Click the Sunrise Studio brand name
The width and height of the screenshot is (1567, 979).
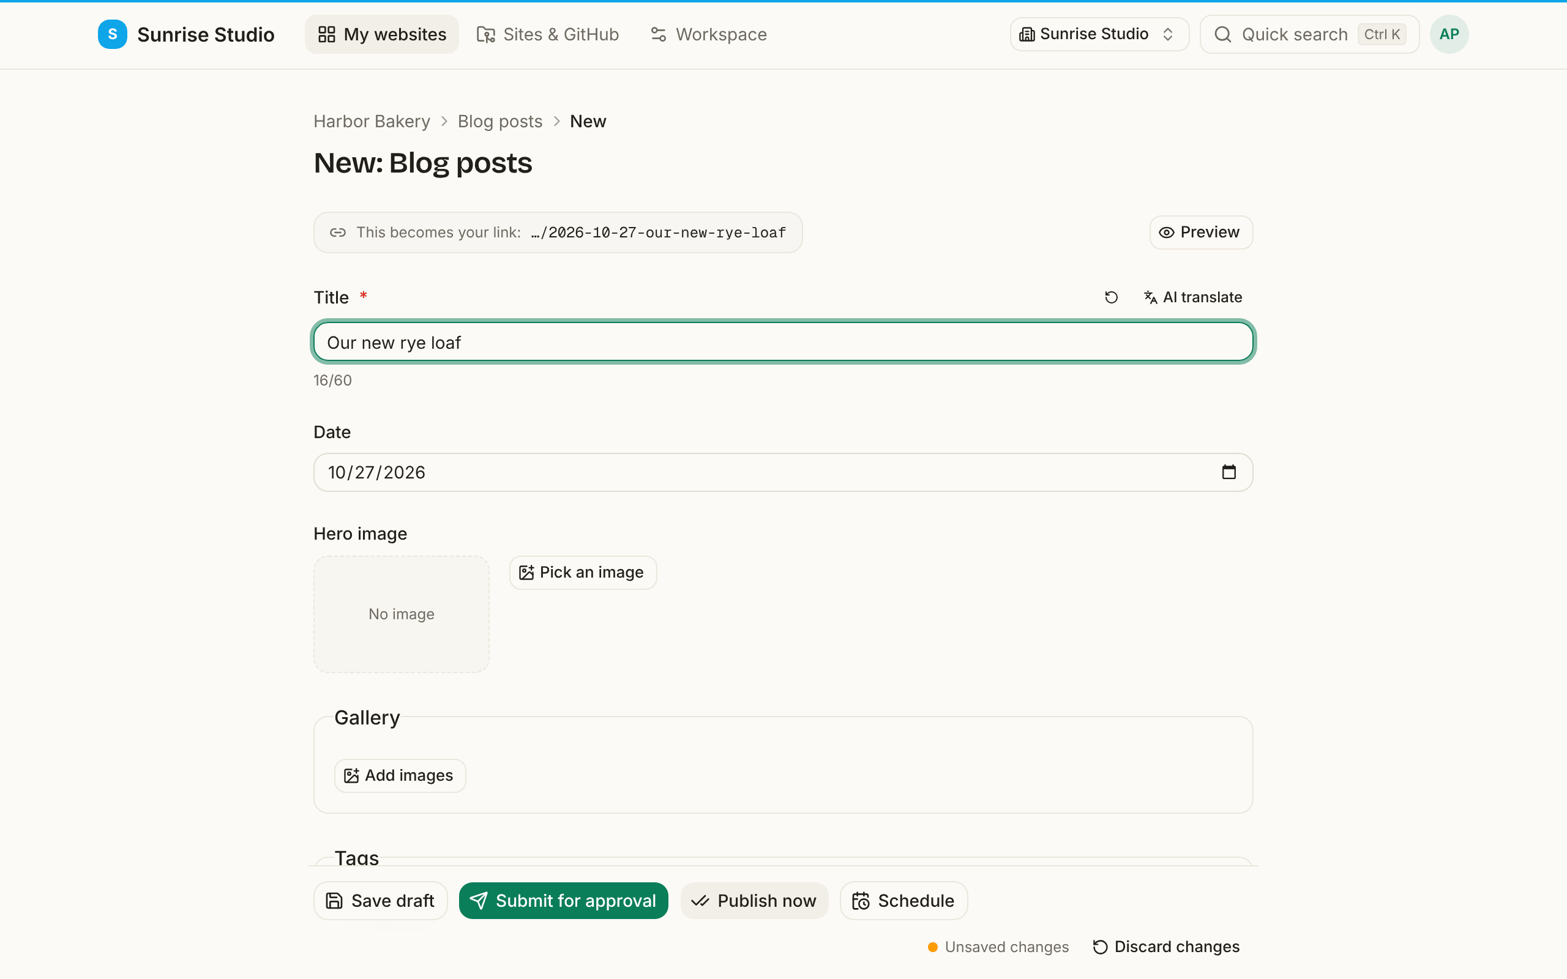pos(206,34)
